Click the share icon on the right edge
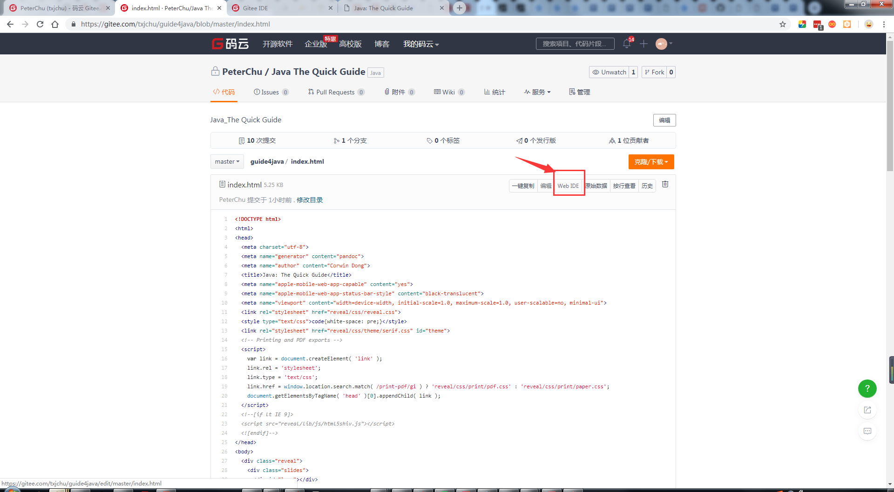Image resolution: width=894 pixels, height=492 pixels. (x=867, y=410)
